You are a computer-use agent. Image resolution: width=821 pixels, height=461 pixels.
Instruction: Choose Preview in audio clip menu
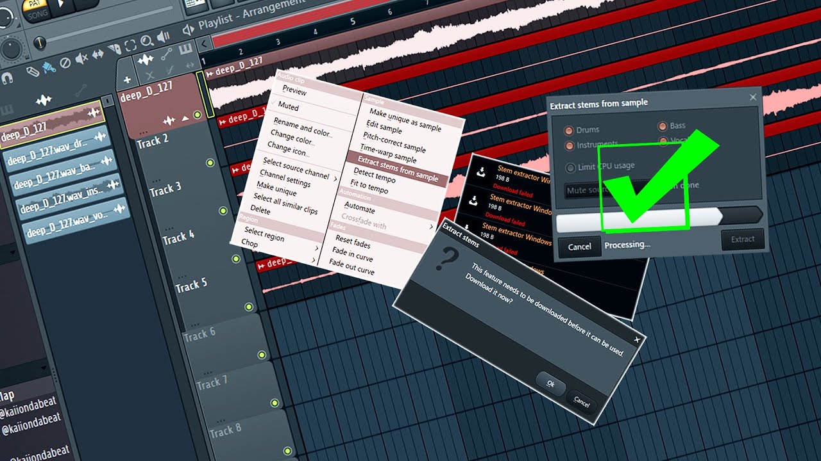(x=294, y=92)
